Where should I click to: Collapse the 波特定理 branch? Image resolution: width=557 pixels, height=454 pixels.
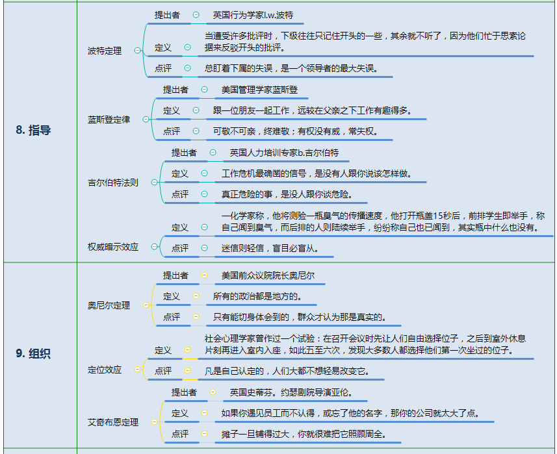pos(138,51)
